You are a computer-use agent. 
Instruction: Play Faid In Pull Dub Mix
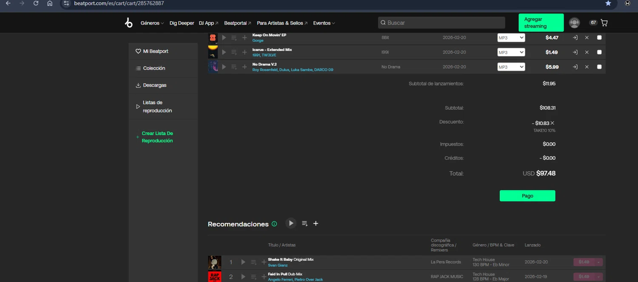(x=243, y=276)
